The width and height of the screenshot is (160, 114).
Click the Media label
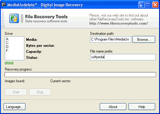click(x=32, y=40)
